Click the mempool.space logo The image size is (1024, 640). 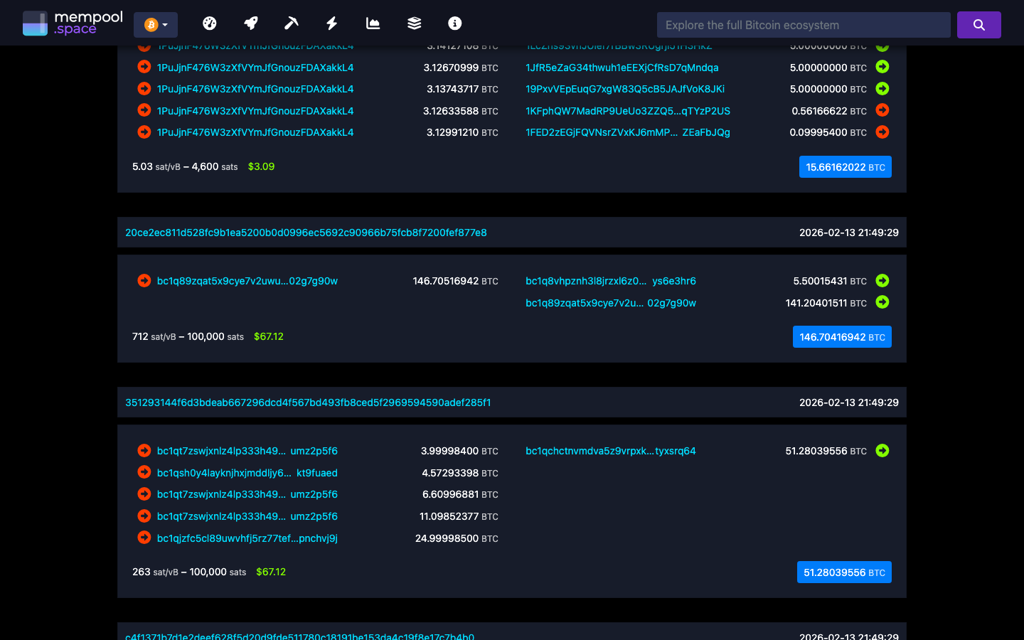point(71,23)
